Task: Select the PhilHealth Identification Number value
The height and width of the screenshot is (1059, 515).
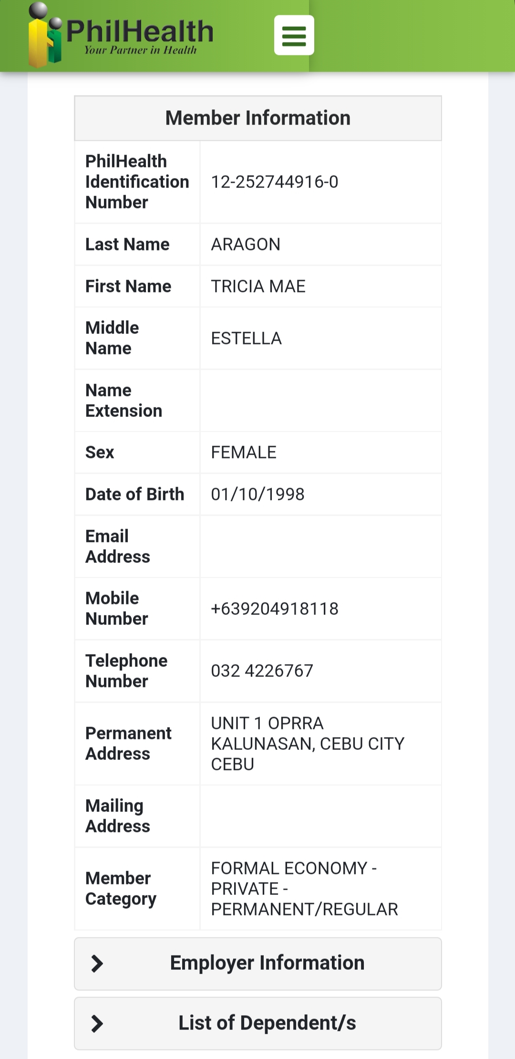Action: pyautogui.click(x=275, y=182)
